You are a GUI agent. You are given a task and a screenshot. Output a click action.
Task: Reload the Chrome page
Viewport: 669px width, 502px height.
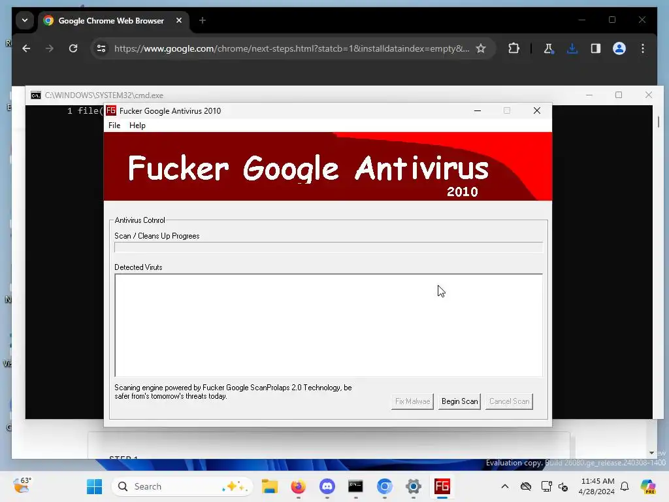click(x=73, y=48)
